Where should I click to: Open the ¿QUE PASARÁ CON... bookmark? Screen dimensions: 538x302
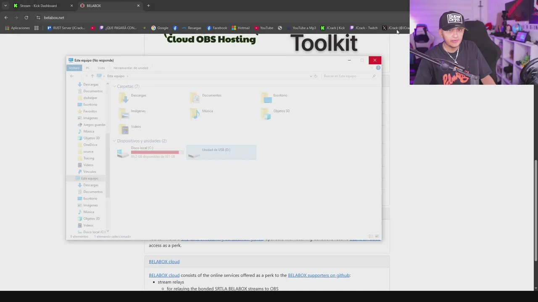(118, 28)
